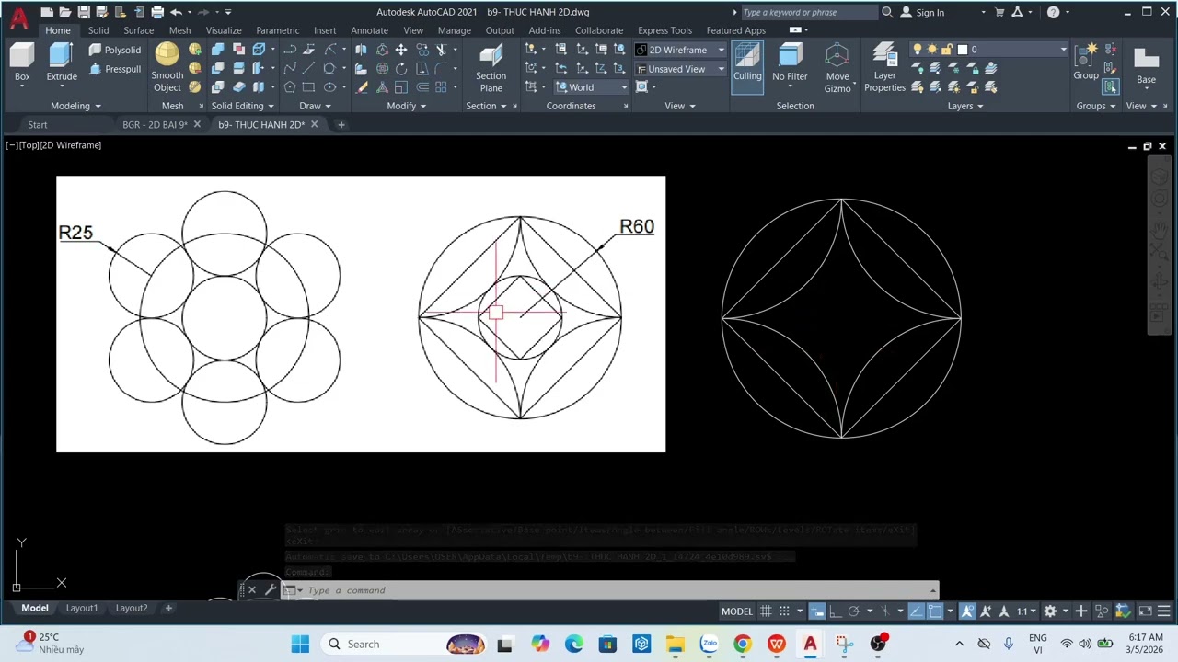Viewport: 1178px width, 662px height.
Task: Open the 1:1 annotation scale dropdown
Action: click(x=1026, y=611)
